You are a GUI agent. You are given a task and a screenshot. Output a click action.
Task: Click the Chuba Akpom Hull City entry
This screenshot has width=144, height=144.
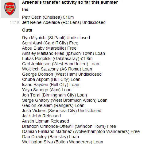(x=51, y=79)
